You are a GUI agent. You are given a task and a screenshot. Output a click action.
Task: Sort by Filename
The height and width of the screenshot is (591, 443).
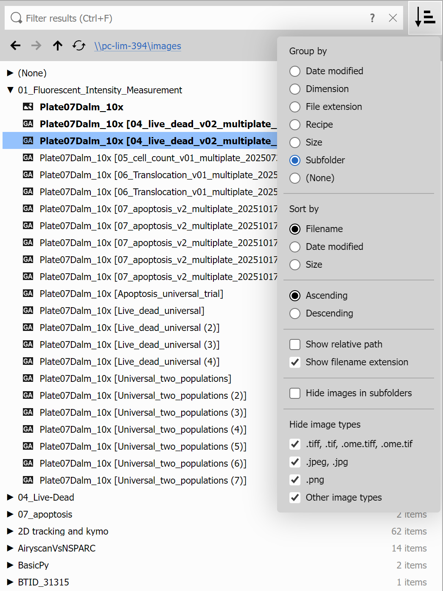coord(316,229)
